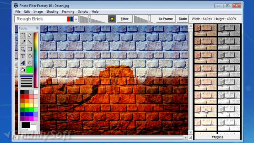This screenshot has width=254, height=143.
Task: Click the bright green current color swatch
Action: (x=30, y=70)
